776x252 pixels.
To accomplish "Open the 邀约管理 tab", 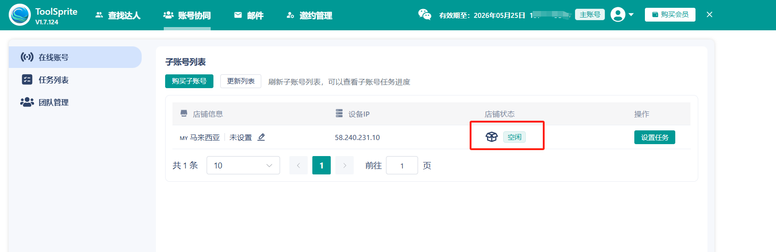I will [x=309, y=15].
